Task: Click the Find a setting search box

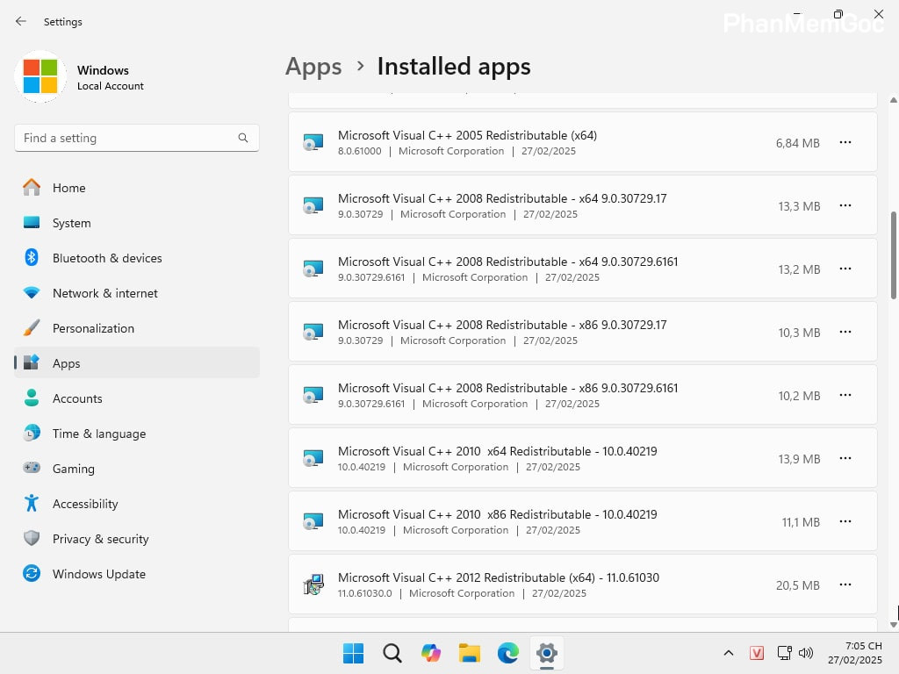Action: coord(136,138)
